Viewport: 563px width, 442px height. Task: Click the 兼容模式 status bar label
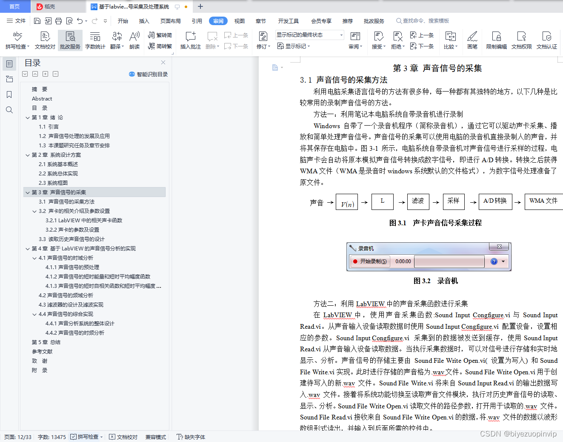(x=156, y=437)
